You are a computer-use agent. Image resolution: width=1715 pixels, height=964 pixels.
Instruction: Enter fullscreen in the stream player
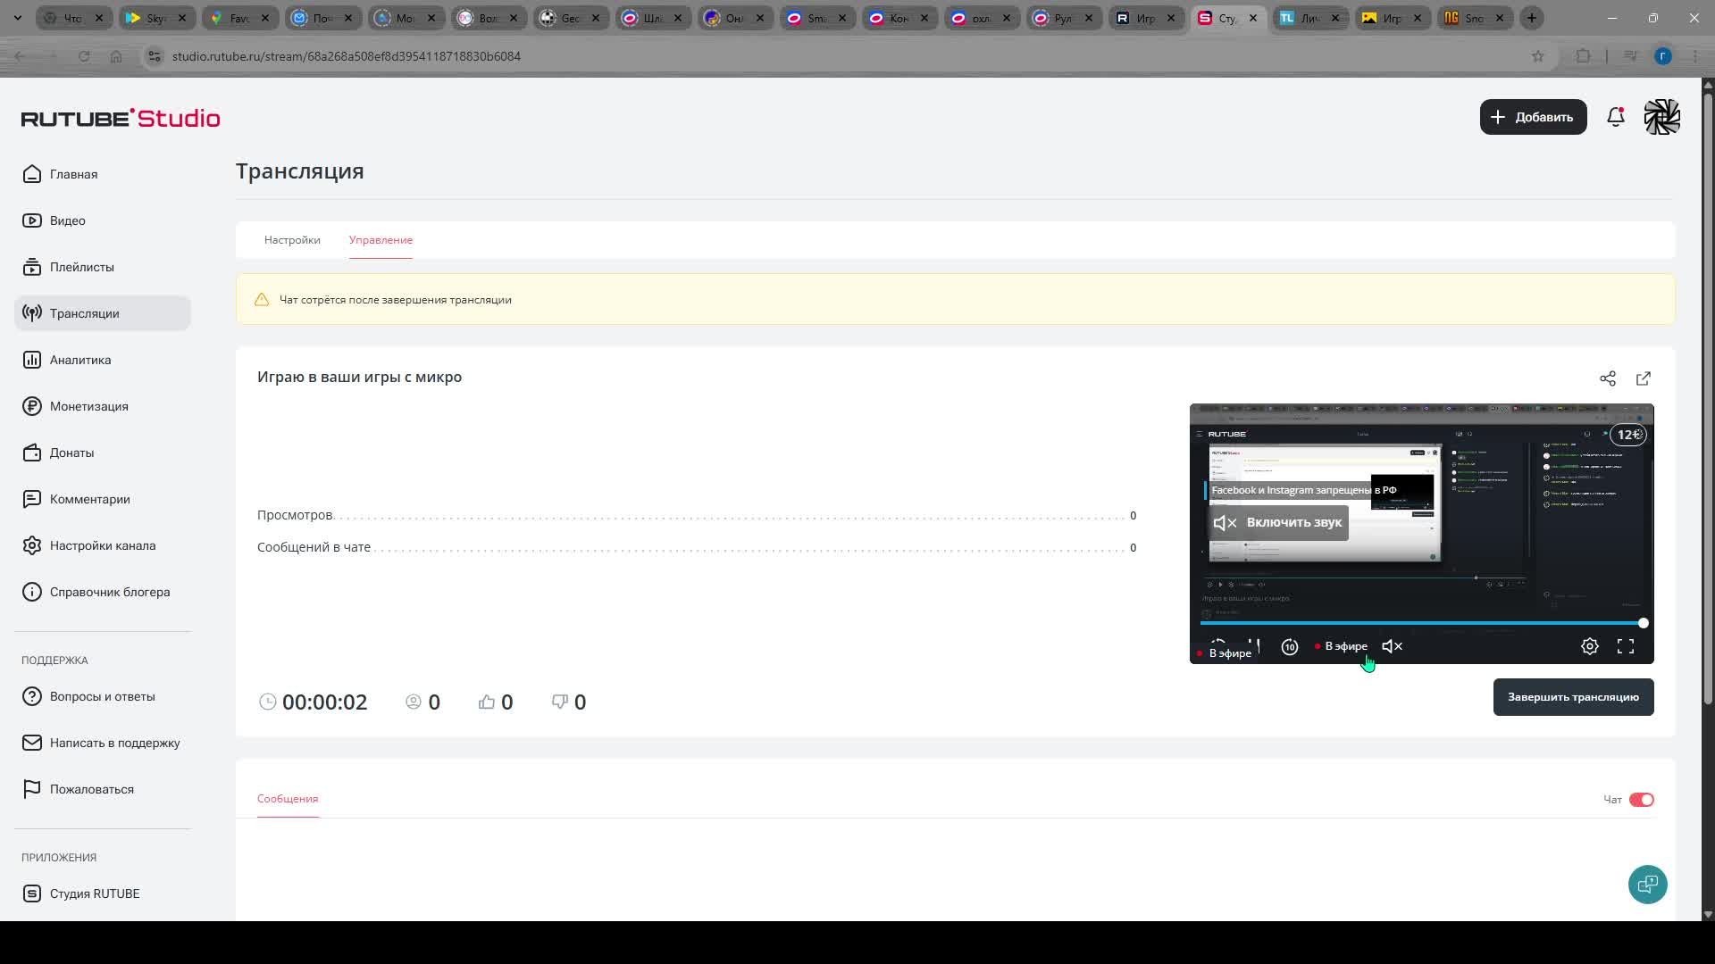1626,646
